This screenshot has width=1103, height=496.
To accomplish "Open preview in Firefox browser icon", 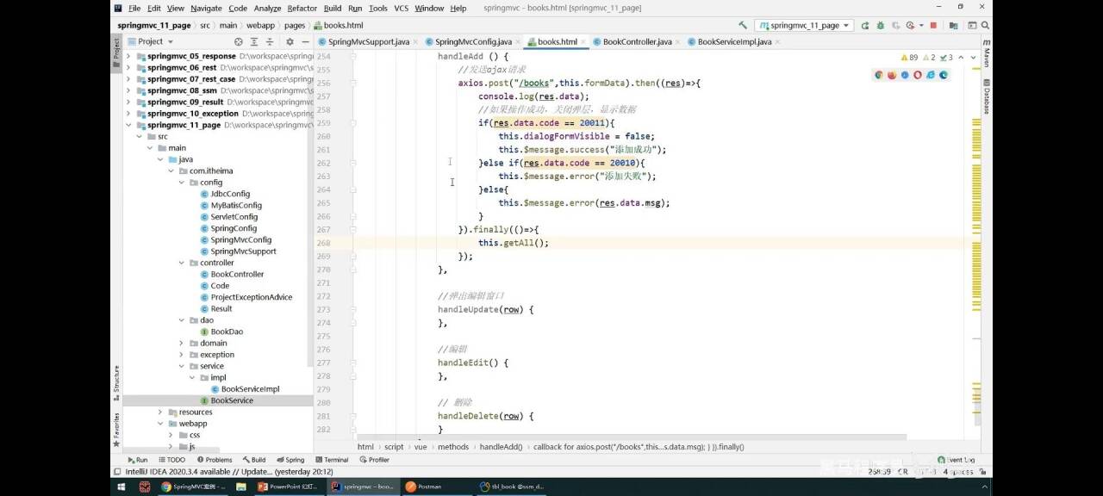I will click(892, 75).
